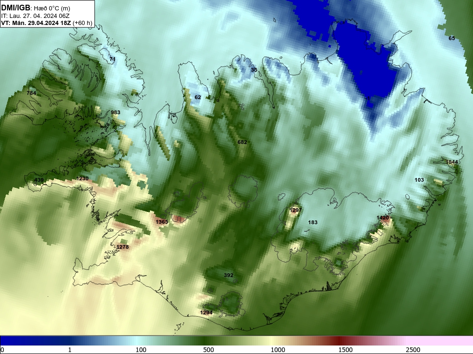The width and height of the screenshot is (473, 354).
Task: Click the map value 439
Action: coord(39,180)
